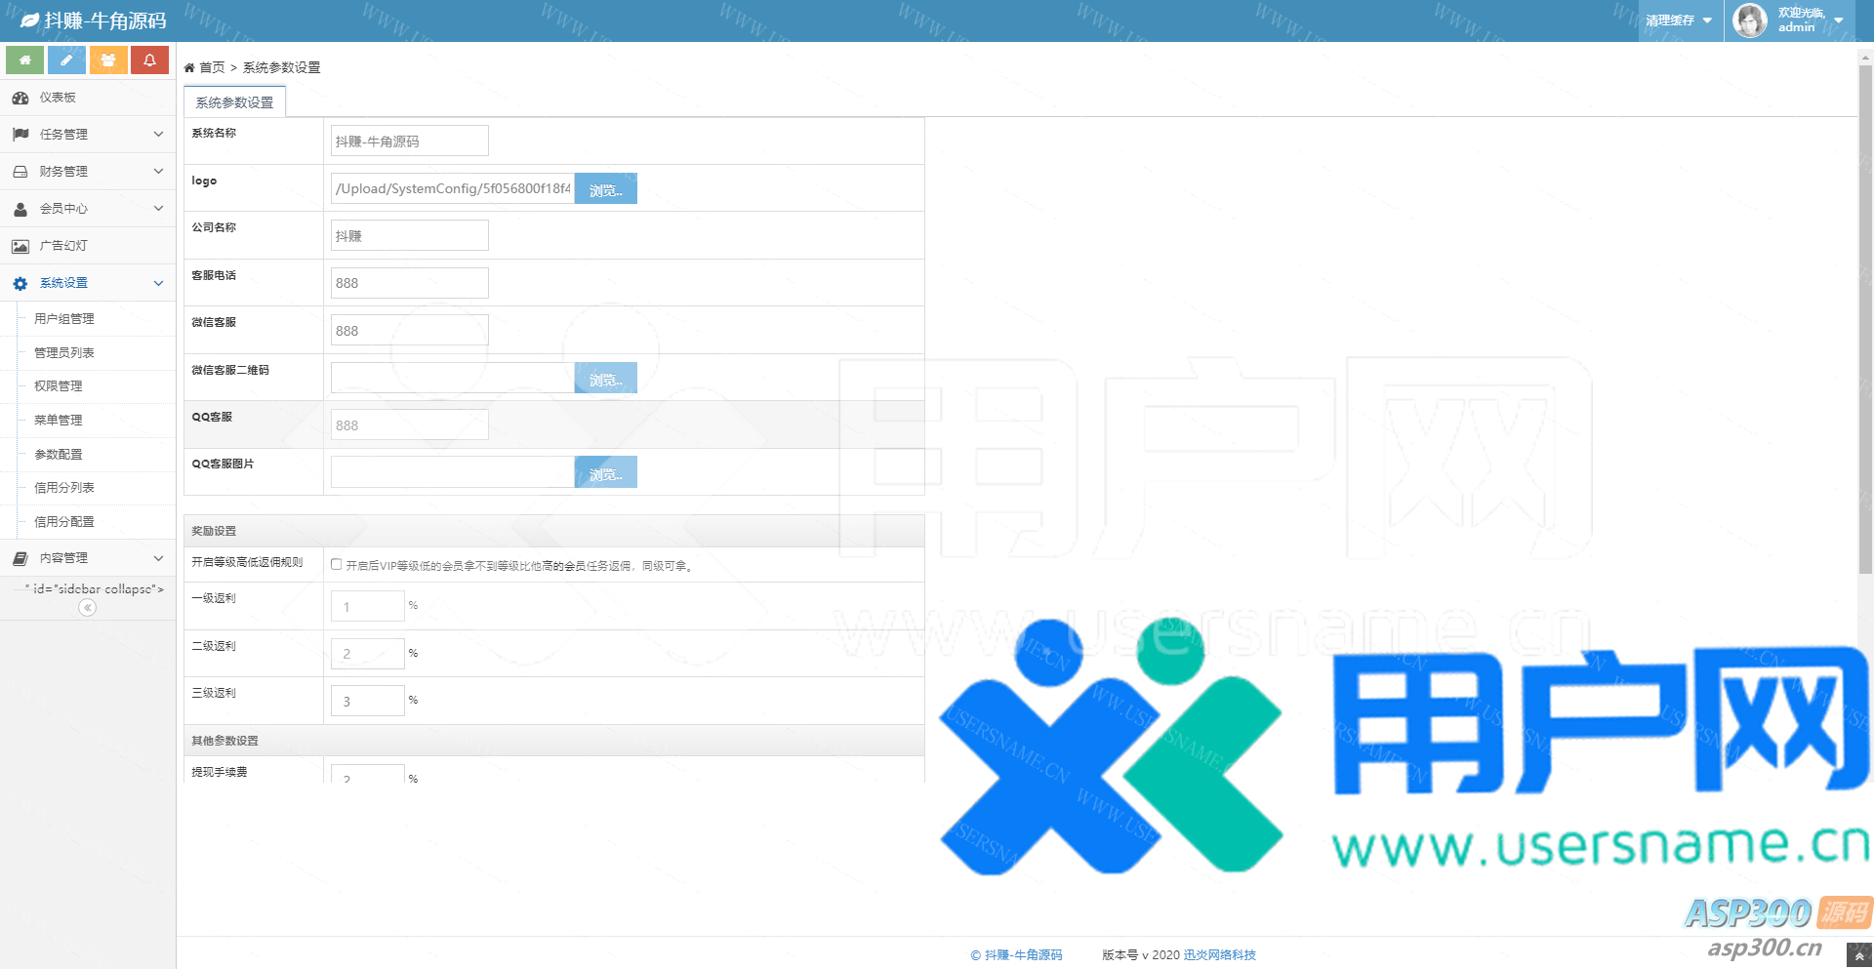The image size is (1874, 969).
Task: Expand the 任务管理 menu chevron
Action: coord(158,134)
